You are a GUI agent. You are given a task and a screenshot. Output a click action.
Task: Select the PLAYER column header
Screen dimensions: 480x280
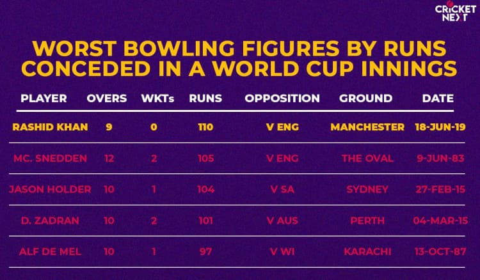coord(44,98)
